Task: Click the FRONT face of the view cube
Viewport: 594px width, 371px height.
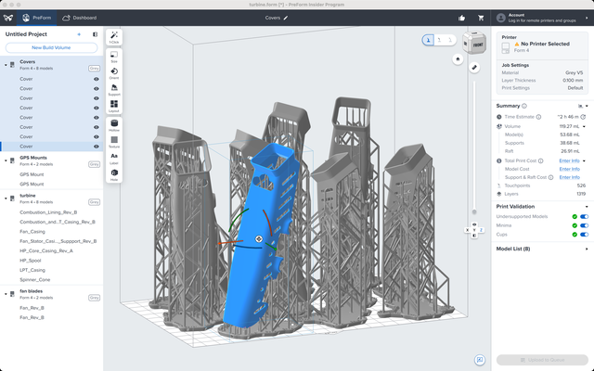Action: (478, 45)
